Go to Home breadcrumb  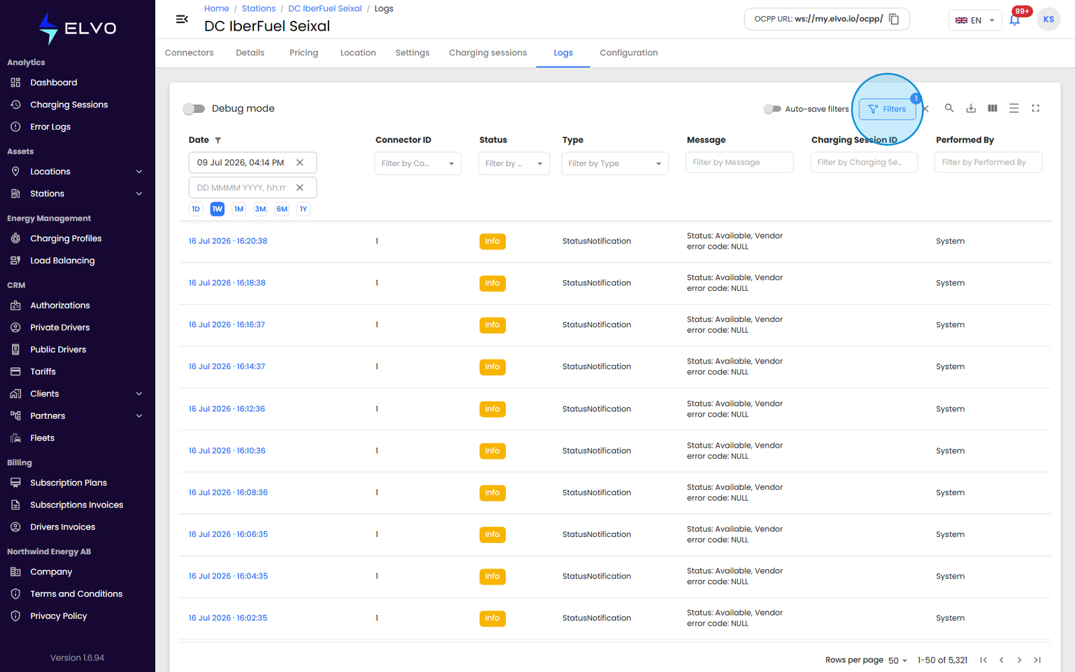[216, 9]
